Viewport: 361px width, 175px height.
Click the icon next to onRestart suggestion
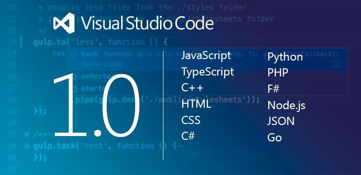pyautogui.click(x=74, y=76)
